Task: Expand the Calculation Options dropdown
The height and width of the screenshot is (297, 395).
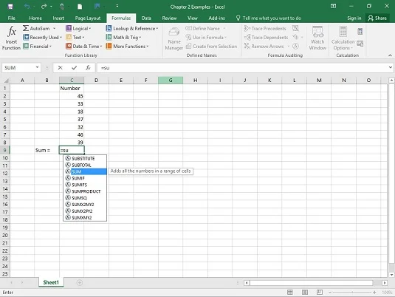Action: [x=343, y=38]
